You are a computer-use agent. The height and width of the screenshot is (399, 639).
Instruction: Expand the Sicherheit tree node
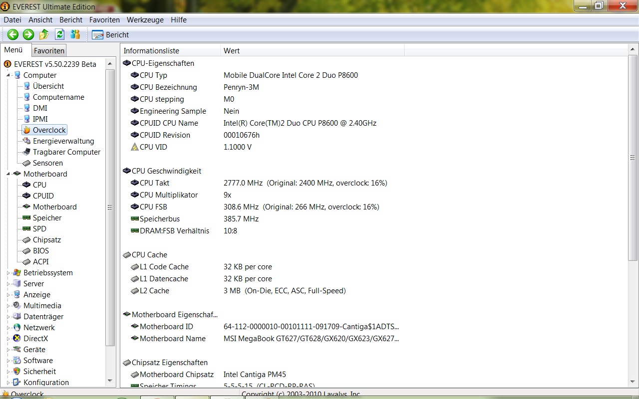pyautogui.click(x=8, y=372)
